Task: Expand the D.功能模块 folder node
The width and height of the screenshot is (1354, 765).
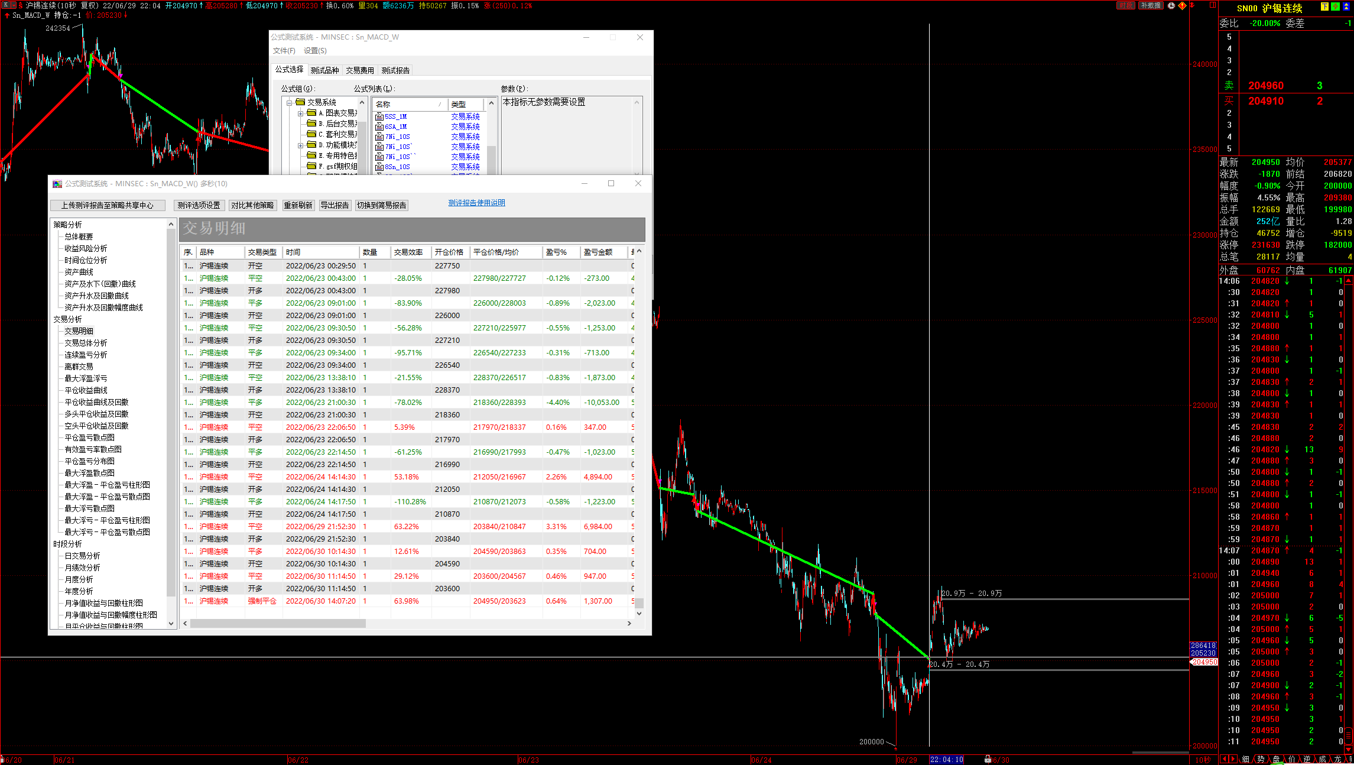Action: click(300, 145)
